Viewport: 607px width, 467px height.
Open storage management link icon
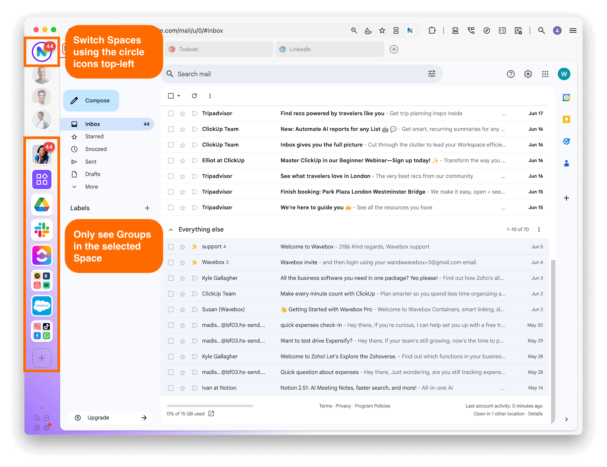point(211,413)
